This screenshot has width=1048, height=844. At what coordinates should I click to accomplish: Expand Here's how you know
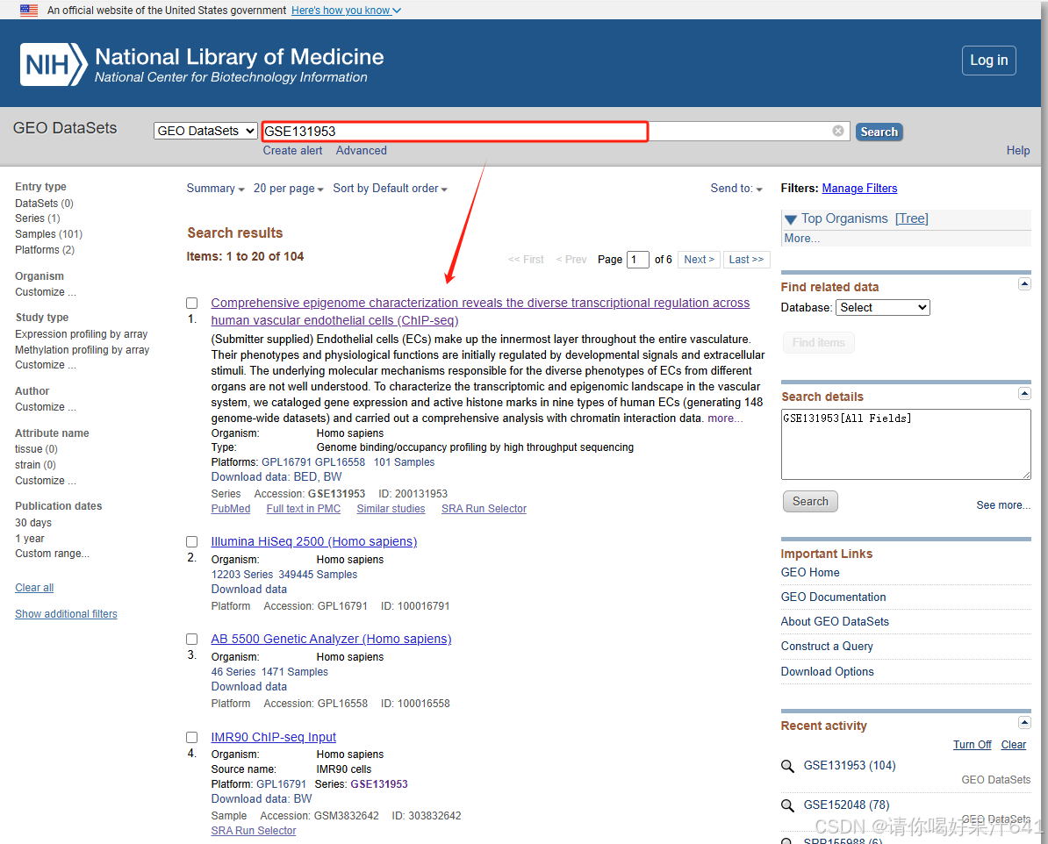pos(346,10)
